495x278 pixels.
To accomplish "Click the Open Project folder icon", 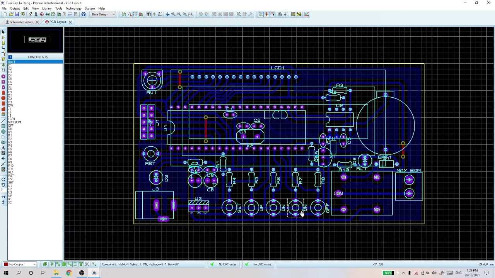I will 11,14.
